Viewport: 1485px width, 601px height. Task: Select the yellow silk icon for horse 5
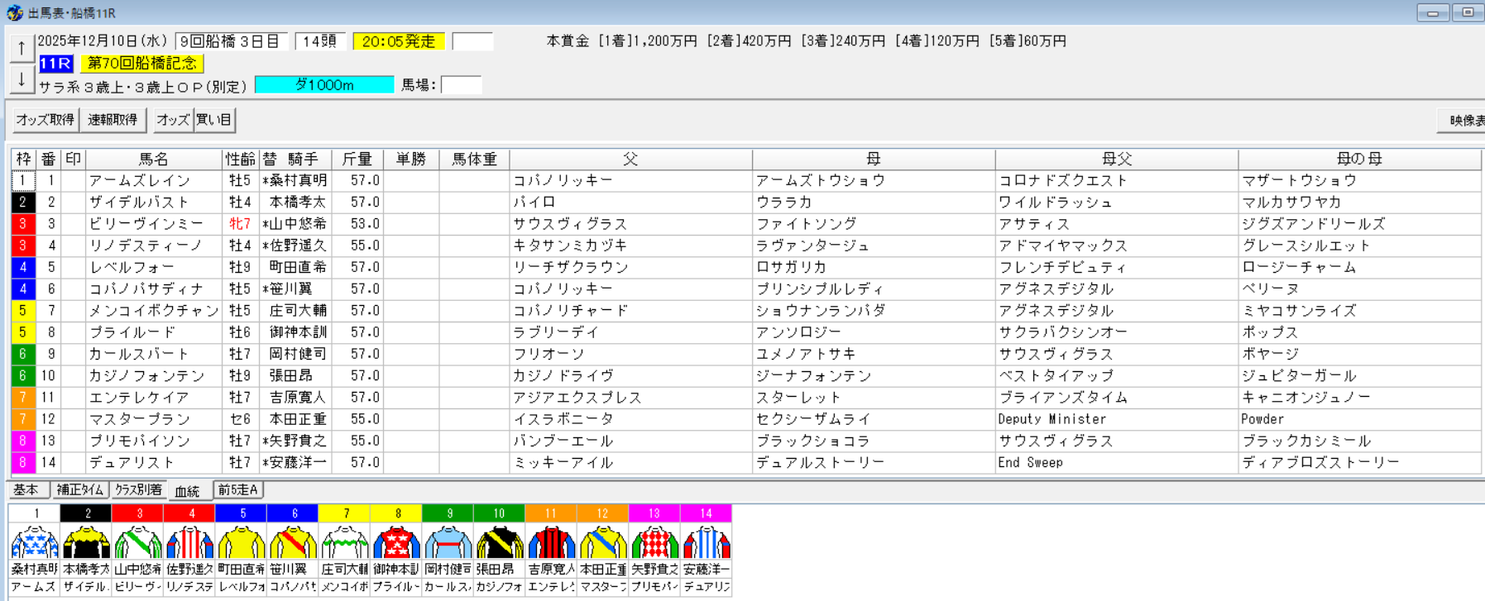[242, 542]
